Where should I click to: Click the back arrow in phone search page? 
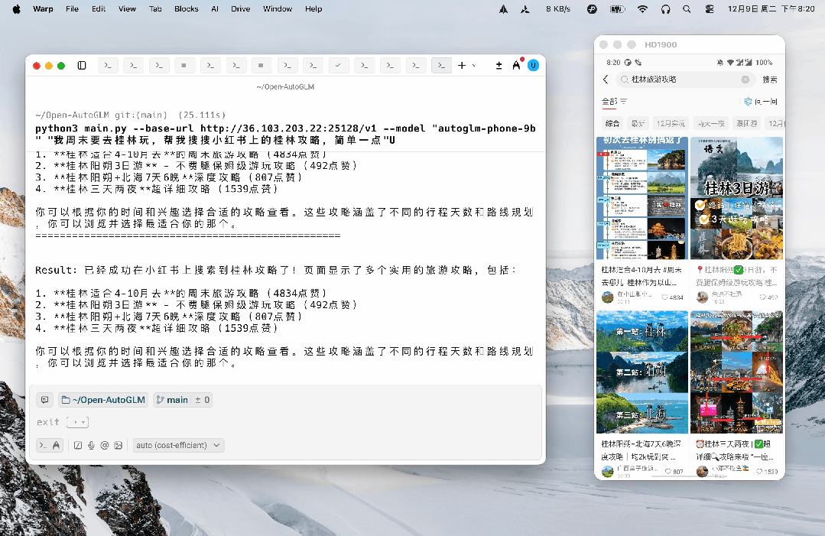[x=606, y=80]
